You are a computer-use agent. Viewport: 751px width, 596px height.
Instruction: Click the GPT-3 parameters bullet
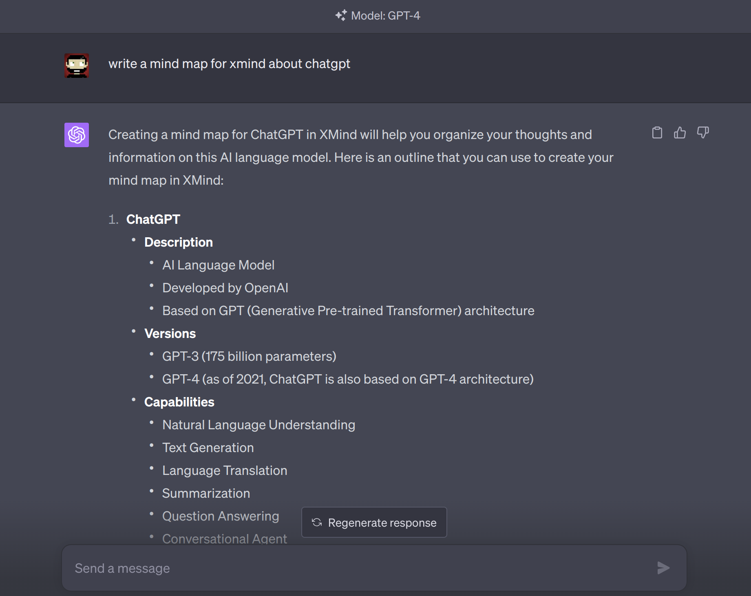249,356
